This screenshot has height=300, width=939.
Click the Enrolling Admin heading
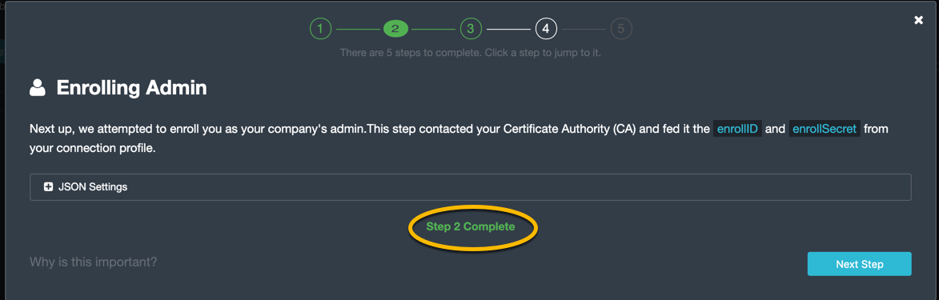(x=132, y=88)
